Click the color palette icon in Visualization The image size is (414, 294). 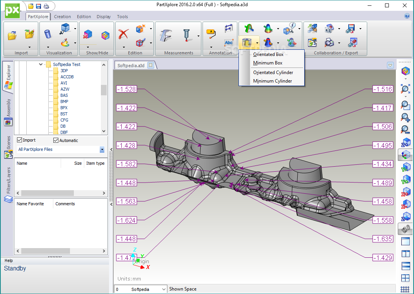coord(65,42)
